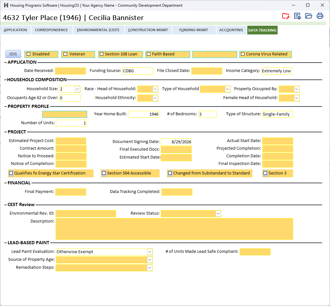
Task: Click Occupants Age 62 or Over field
Action: [x=70, y=98]
